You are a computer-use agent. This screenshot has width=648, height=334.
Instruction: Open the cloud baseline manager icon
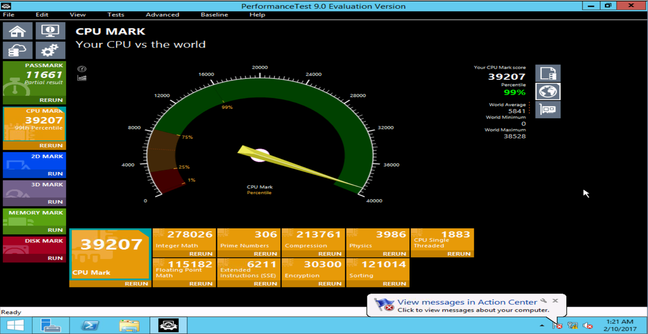click(18, 51)
